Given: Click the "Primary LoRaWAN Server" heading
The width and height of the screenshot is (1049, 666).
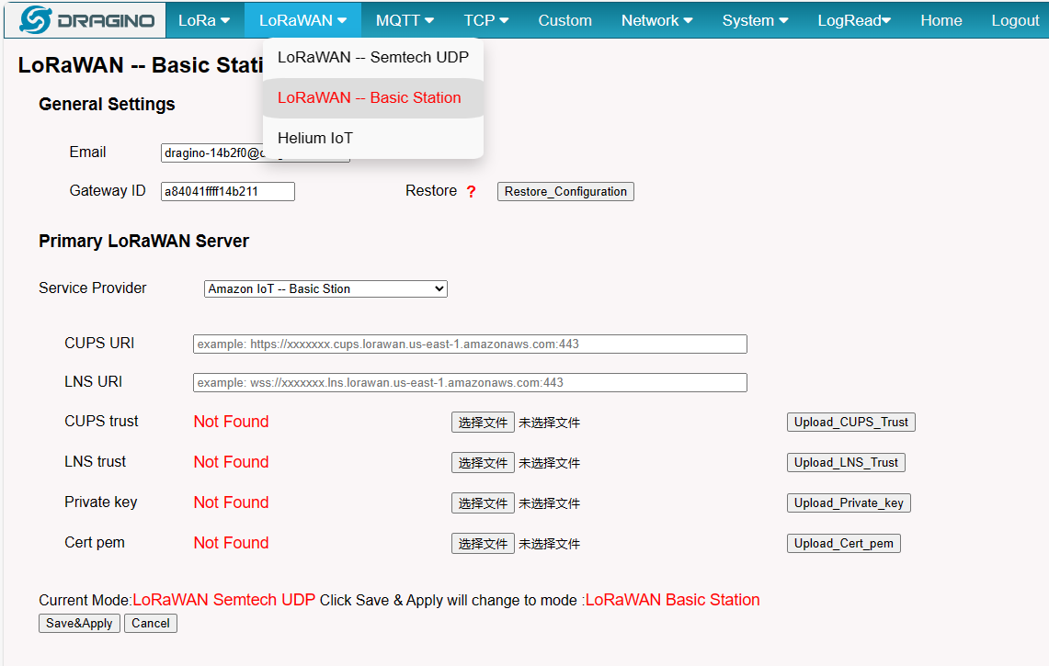Looking at the screenshot, I should (143, 241).
